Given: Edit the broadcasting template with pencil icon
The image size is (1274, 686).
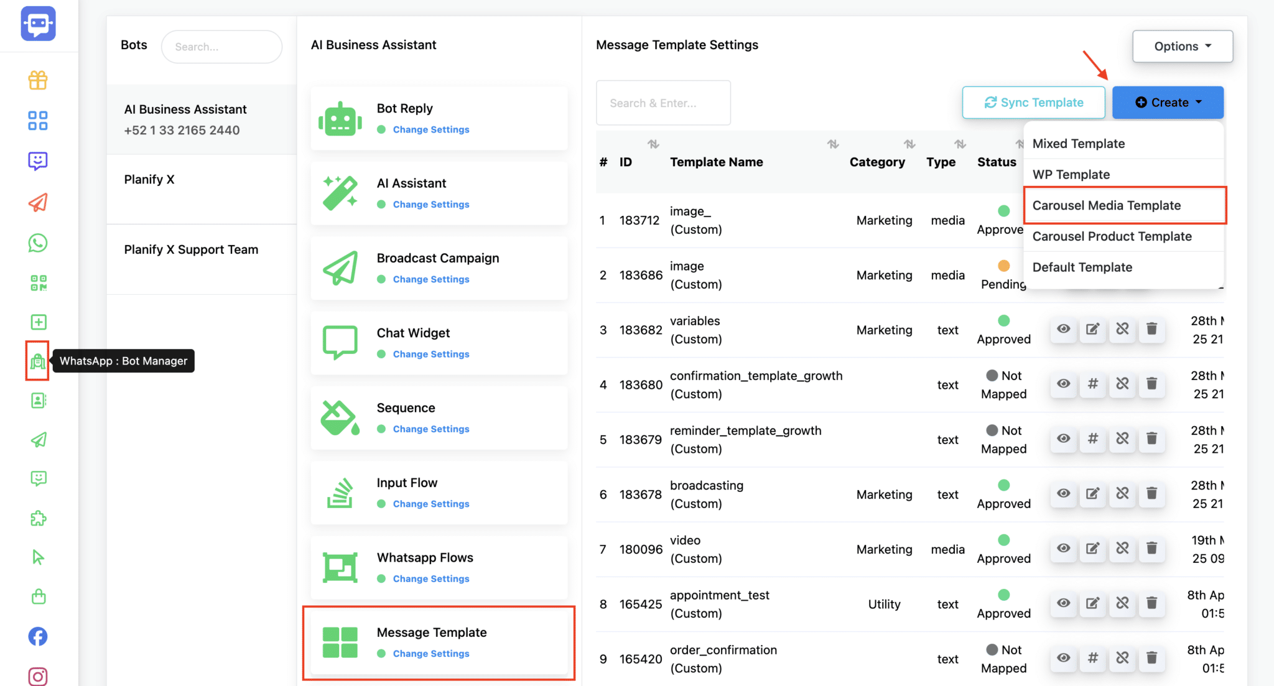Looking at the screenshot, I should (1092, 493).
